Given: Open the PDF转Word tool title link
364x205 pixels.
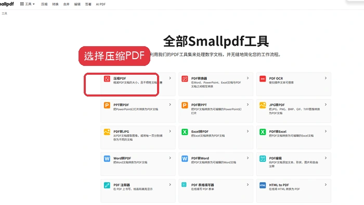Looking at the screenshot, I should (200, 158).
